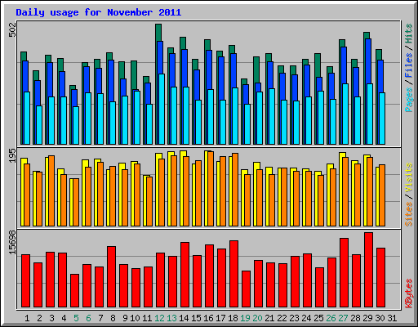Click the red KBytes bar for day 18
This screenshot has height=327, width=418.
pyautogui.click(x=233, y=274)
